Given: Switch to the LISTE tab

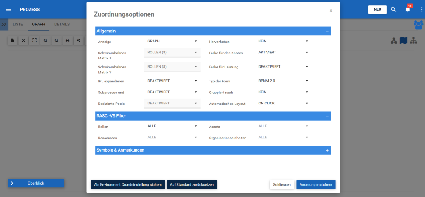Looking at the screenshot, I should [17, 24].
